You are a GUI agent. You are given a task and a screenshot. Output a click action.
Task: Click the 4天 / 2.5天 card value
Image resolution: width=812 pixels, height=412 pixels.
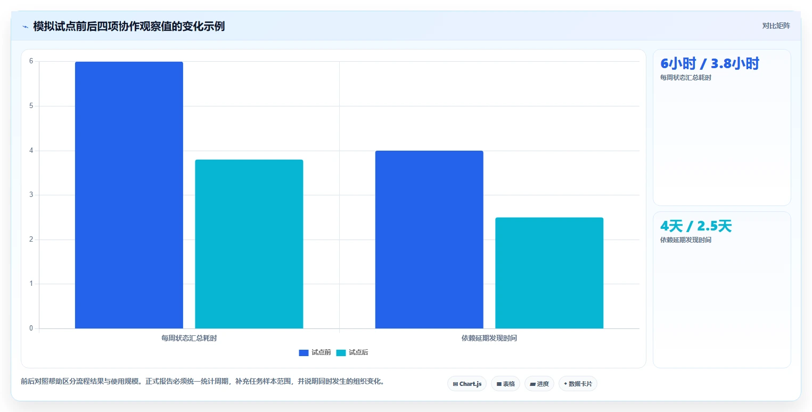[696, 226]
